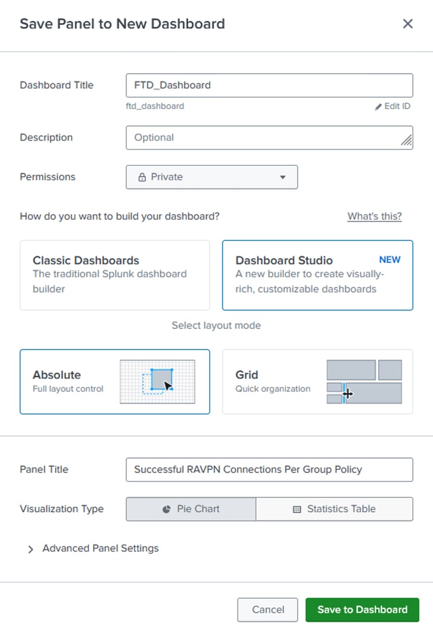Click the Select layout mode label

click(x=216, y=325)
